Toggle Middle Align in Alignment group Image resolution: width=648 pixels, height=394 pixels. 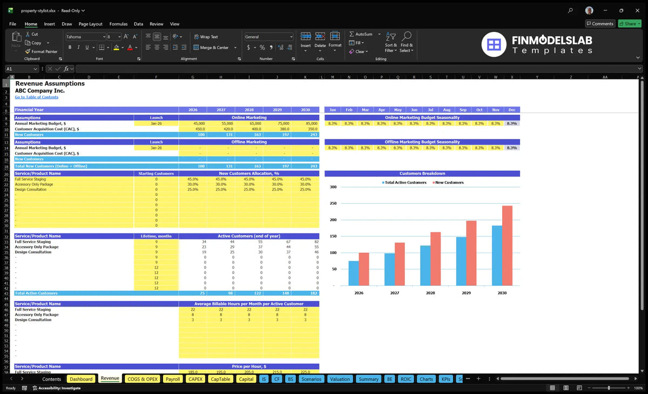pos(157,37)
